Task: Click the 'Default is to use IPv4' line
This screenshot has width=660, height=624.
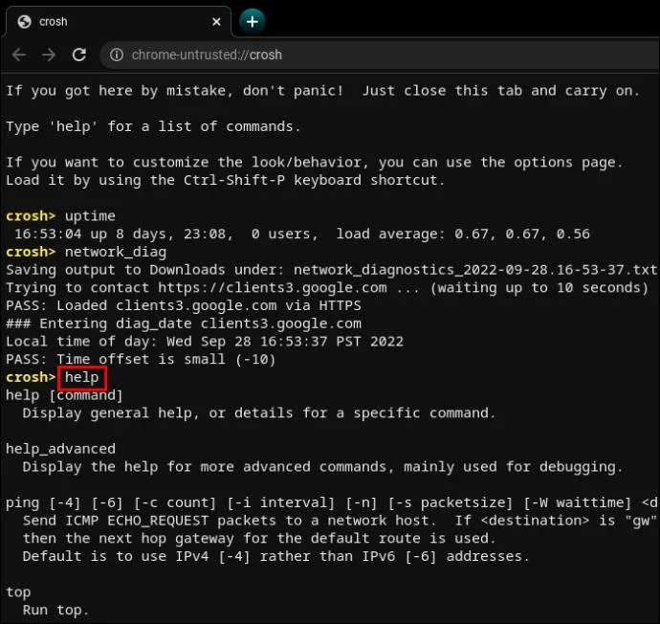Action: (276, 557)
